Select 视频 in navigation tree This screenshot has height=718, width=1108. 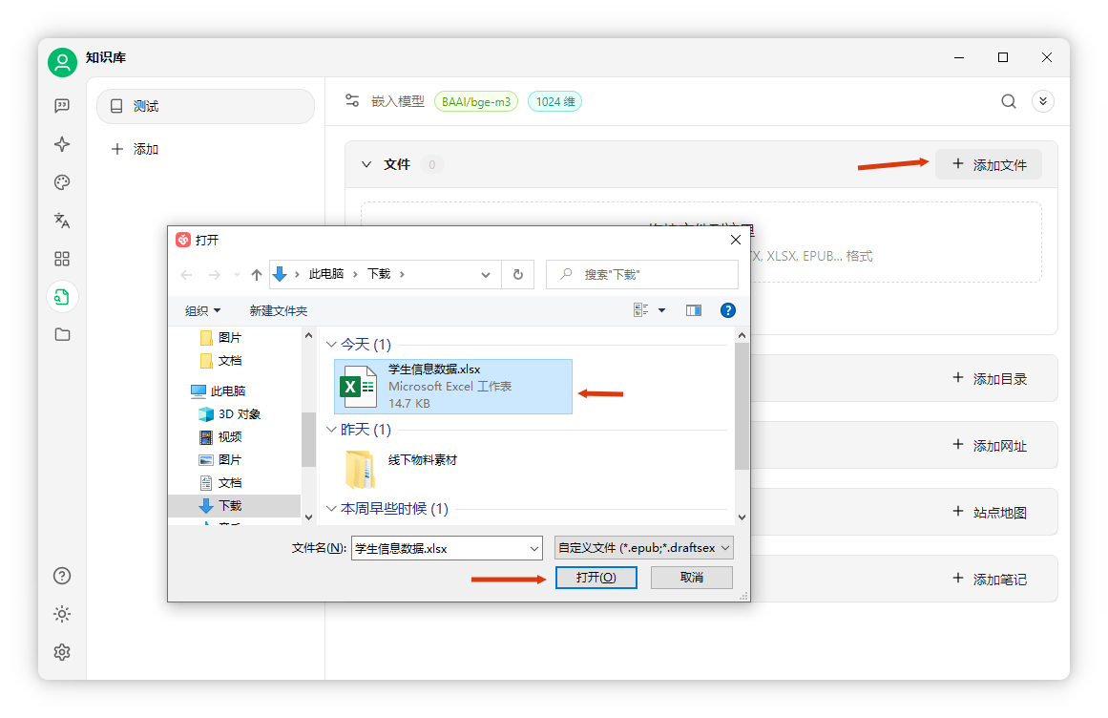click(221, 436)
